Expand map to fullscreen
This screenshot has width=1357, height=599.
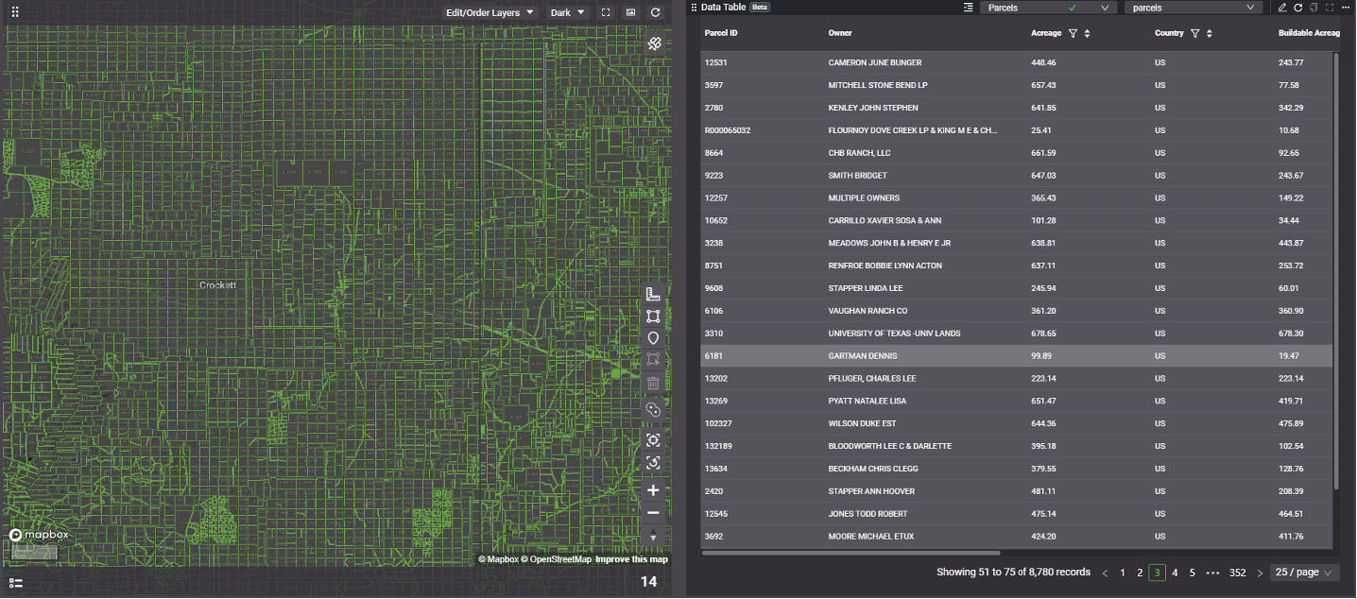point(606,13)
